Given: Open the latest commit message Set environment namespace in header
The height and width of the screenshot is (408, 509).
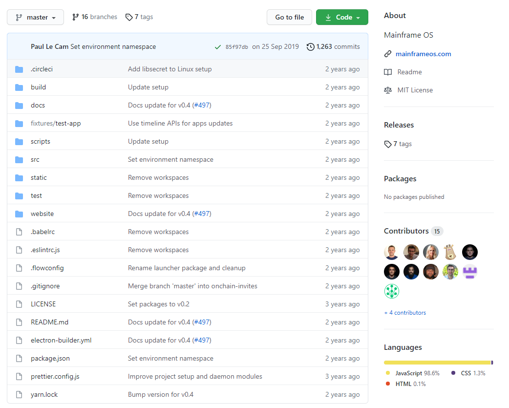Looking at the screenshot, I should point(113,47).
